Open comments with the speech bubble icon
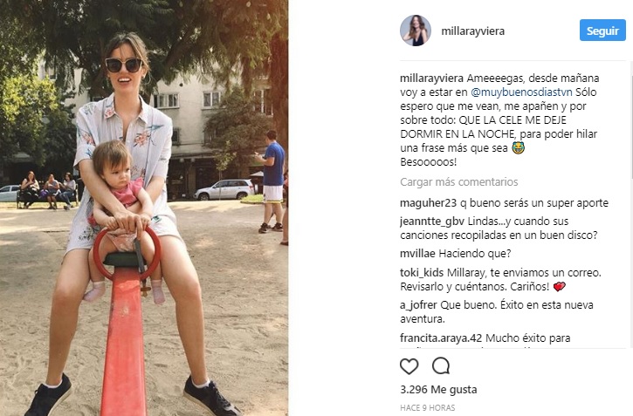The width and height of the screenshot is (633, 416). click(440, 366)
